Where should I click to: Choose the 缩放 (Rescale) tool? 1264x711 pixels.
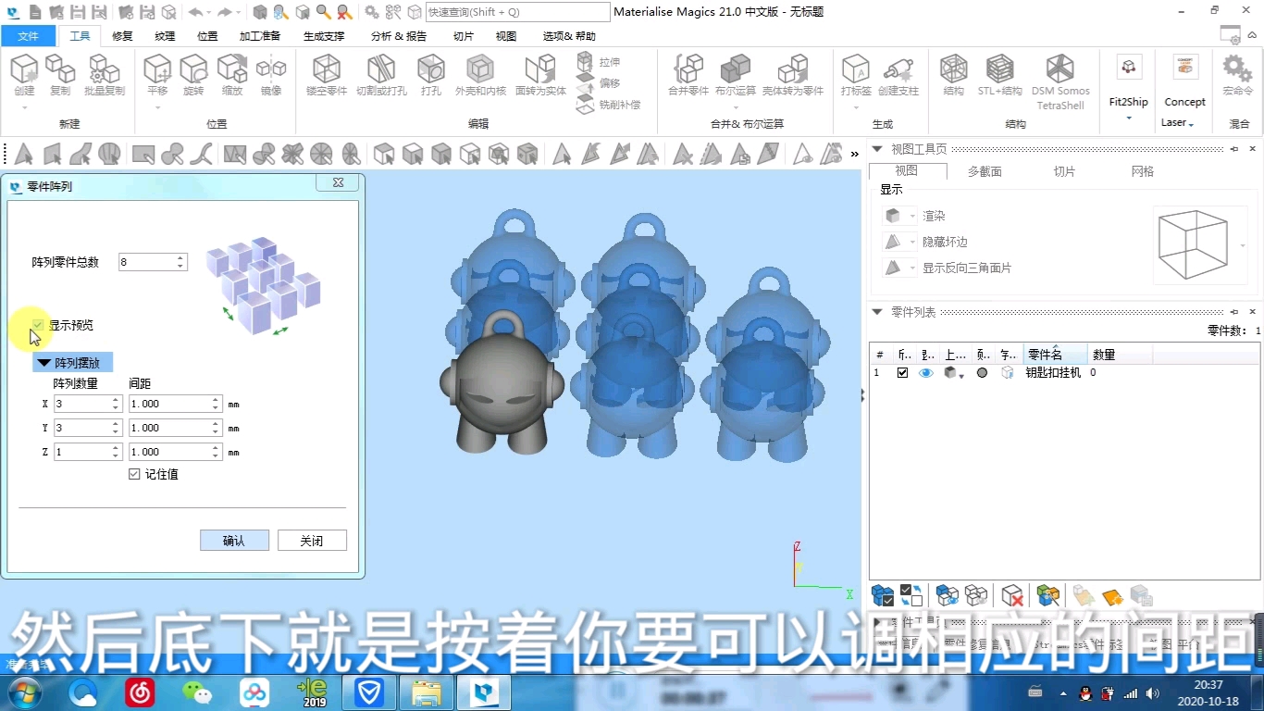coord(232,75)
